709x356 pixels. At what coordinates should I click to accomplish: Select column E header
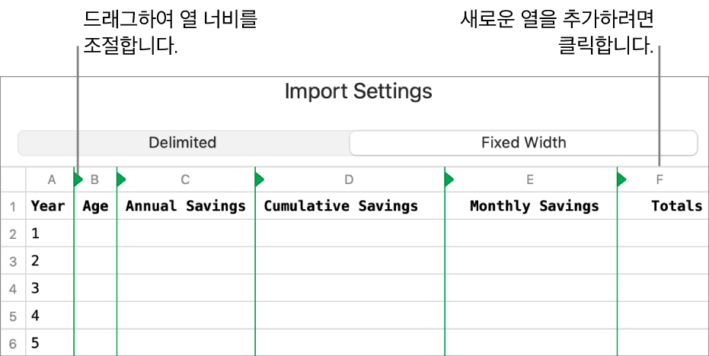(x=530, y=180)
